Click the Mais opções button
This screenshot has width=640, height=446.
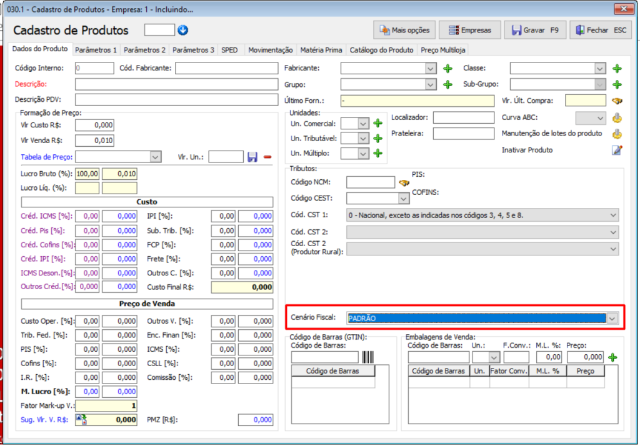point(404,30)
